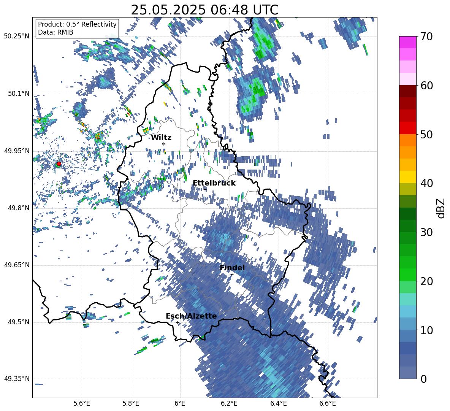
Task: Pick the pale pink colorbar swatch above 60
Action: [407, 79]
